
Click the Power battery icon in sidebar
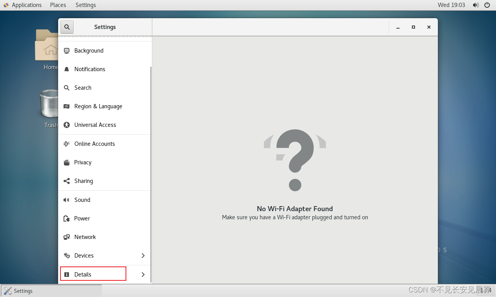point(67,218)
